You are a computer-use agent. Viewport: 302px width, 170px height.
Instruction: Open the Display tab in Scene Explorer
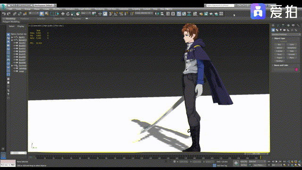[x=21, y=26]
